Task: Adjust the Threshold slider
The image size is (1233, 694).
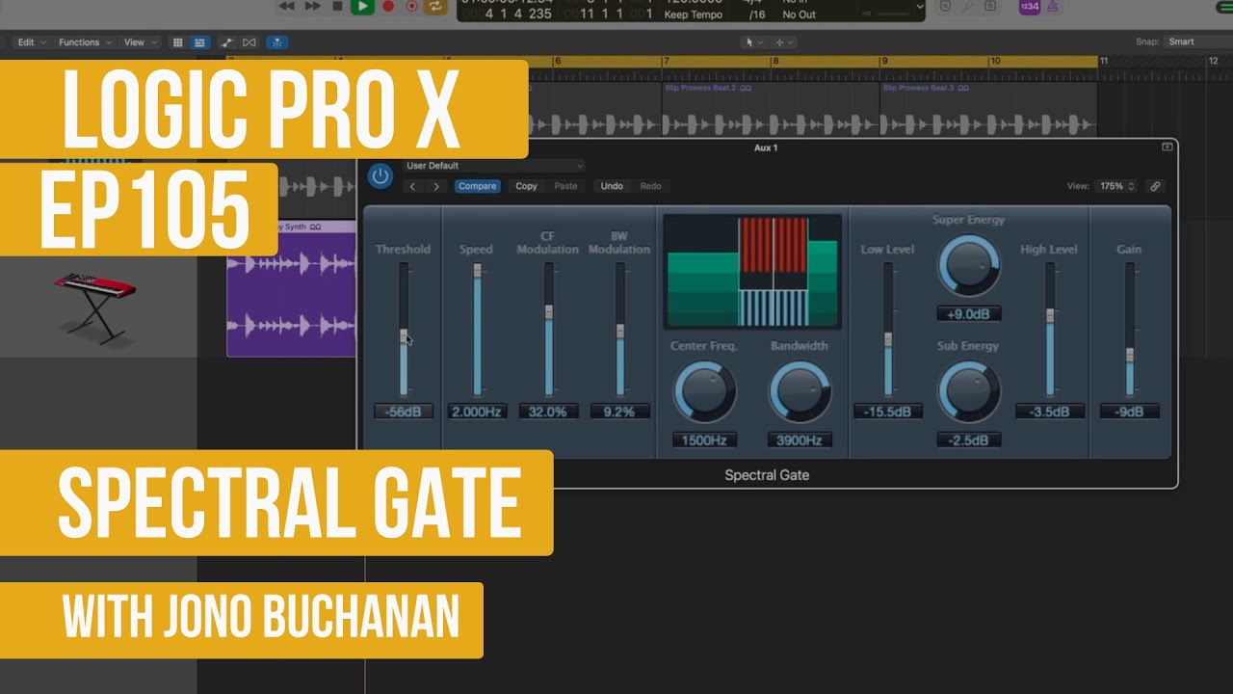Action: (404, 336)
